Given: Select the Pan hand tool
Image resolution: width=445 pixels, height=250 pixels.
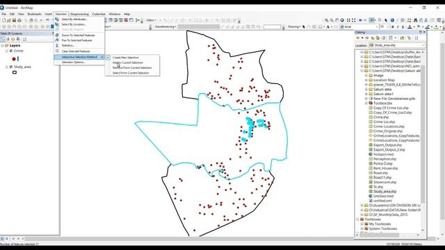Looking at the screenshot, I should tap(337, 20).
